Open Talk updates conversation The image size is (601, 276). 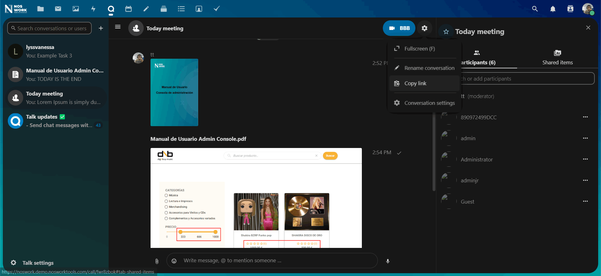click(x=56, y=121)
